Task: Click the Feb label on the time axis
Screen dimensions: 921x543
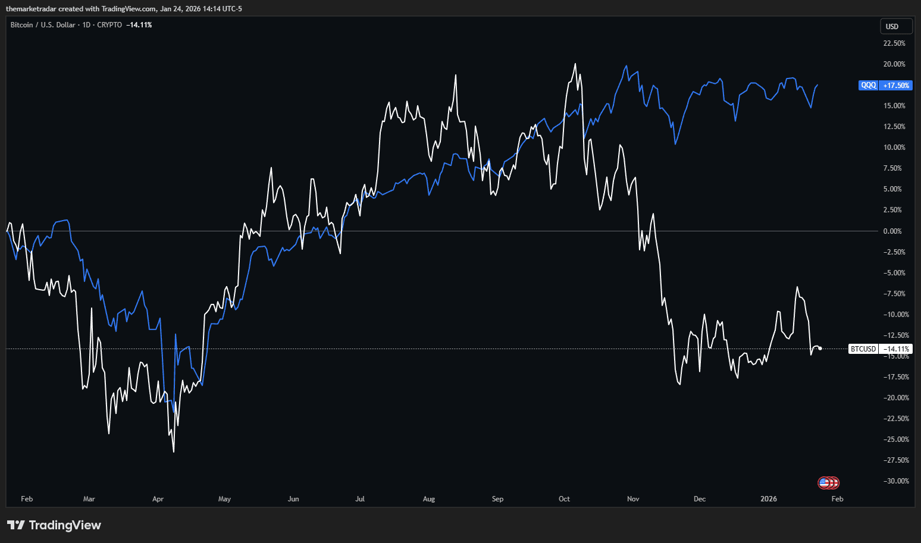Action: pos(27,499)
